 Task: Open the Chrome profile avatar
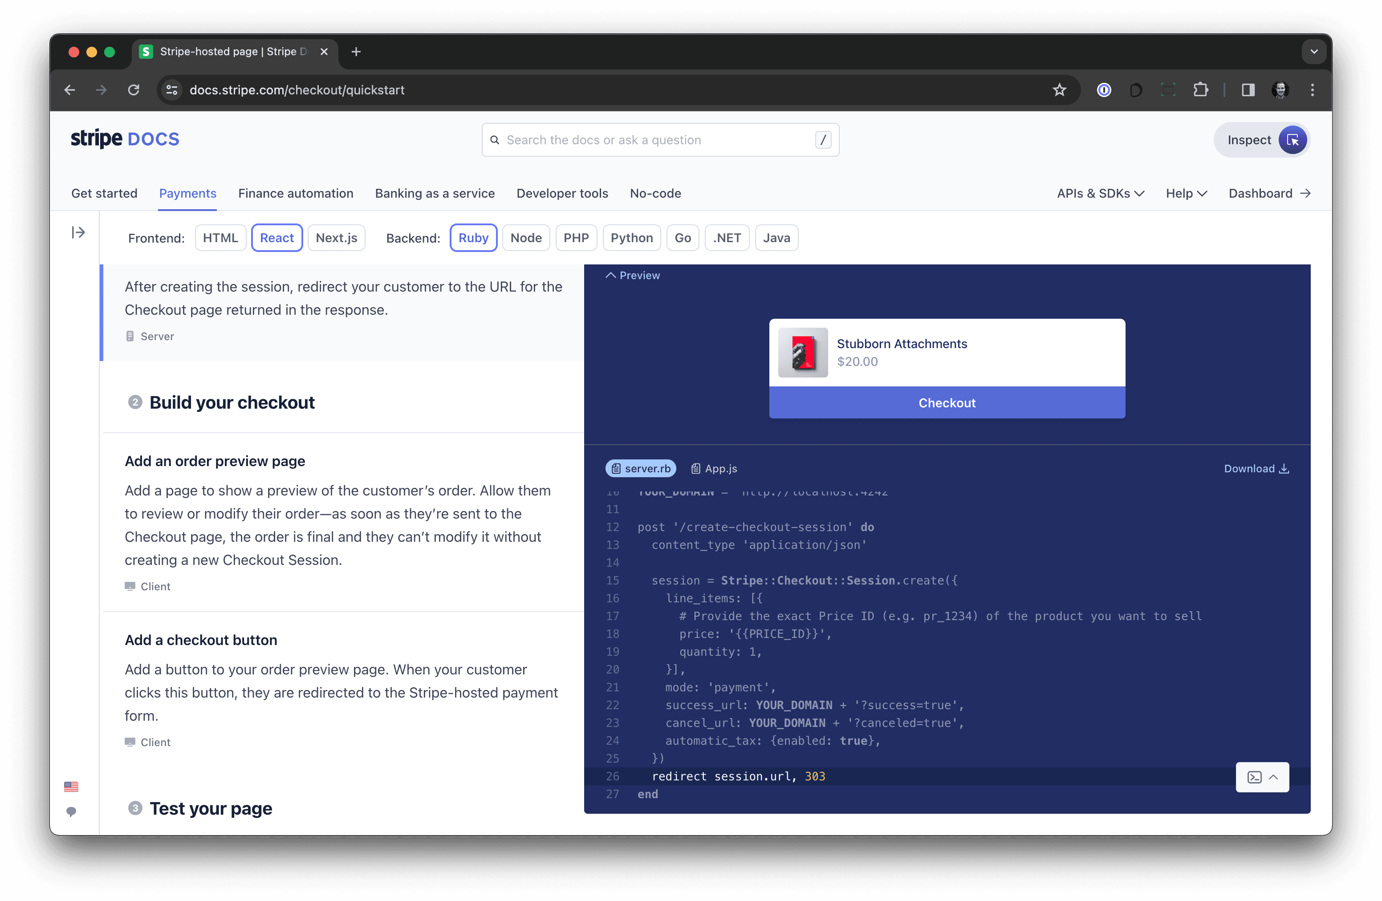click(1280, 90)
